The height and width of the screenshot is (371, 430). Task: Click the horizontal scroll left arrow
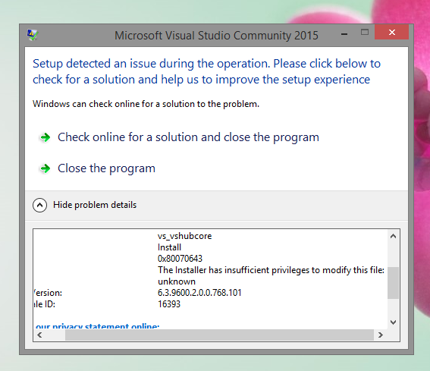(39, 335)
